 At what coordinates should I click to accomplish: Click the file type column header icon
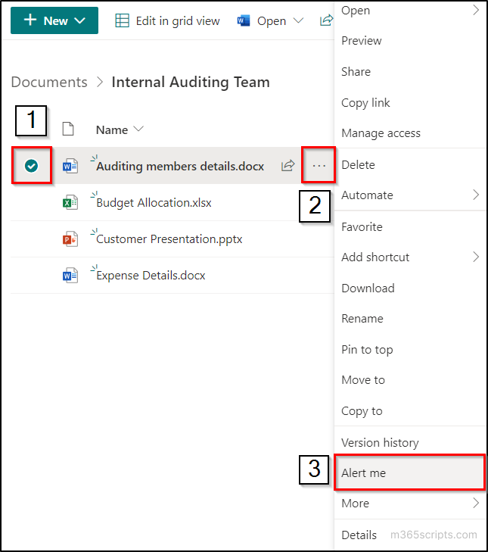[68, 129]
